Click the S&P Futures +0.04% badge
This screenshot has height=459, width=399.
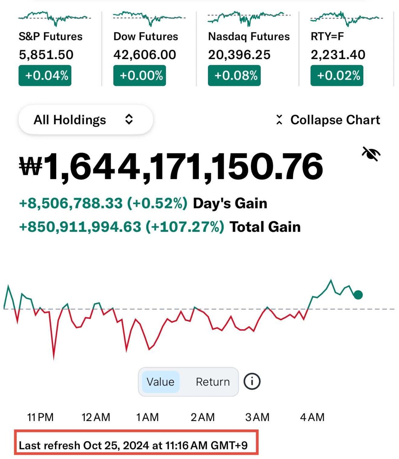tap(45, 75)
